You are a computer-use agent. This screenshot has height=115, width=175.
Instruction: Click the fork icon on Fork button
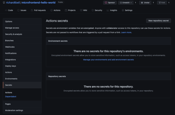pos(160,3)
